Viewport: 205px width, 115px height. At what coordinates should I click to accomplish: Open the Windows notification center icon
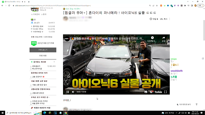point(202,113)
